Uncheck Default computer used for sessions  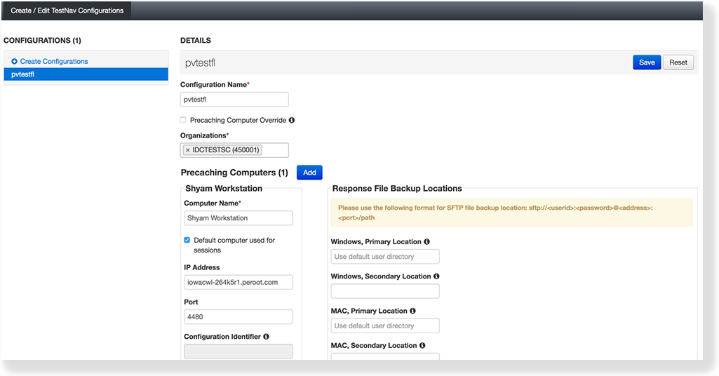pos(187,240)
